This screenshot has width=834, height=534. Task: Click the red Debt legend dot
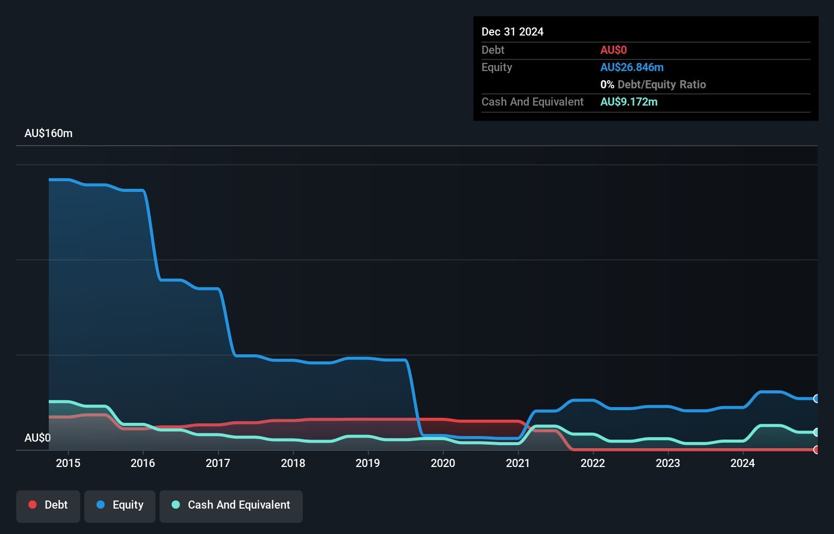[x=33, y=505]
